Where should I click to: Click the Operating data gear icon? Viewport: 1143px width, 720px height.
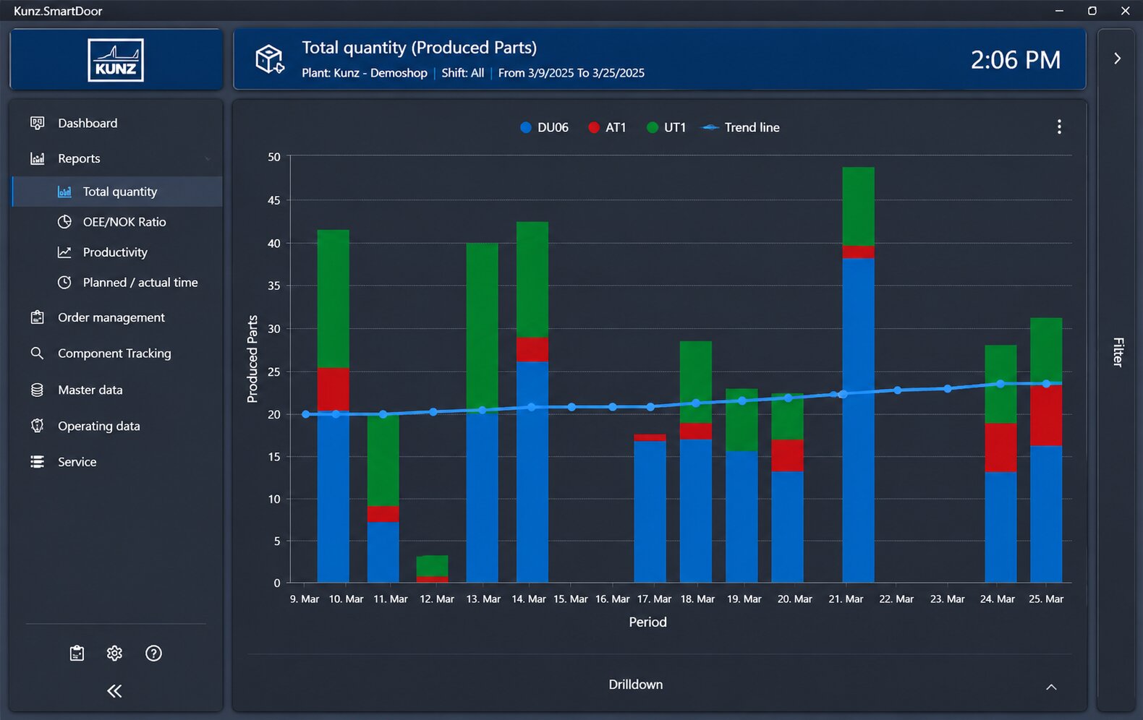tap(38, 426)
